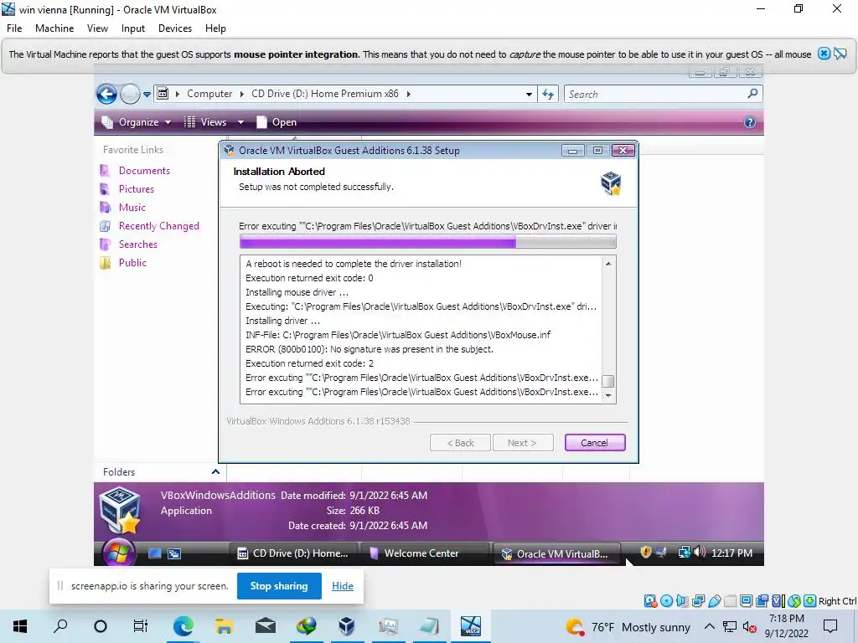Switch to Welcome Center taskbar item

(423, 553)
